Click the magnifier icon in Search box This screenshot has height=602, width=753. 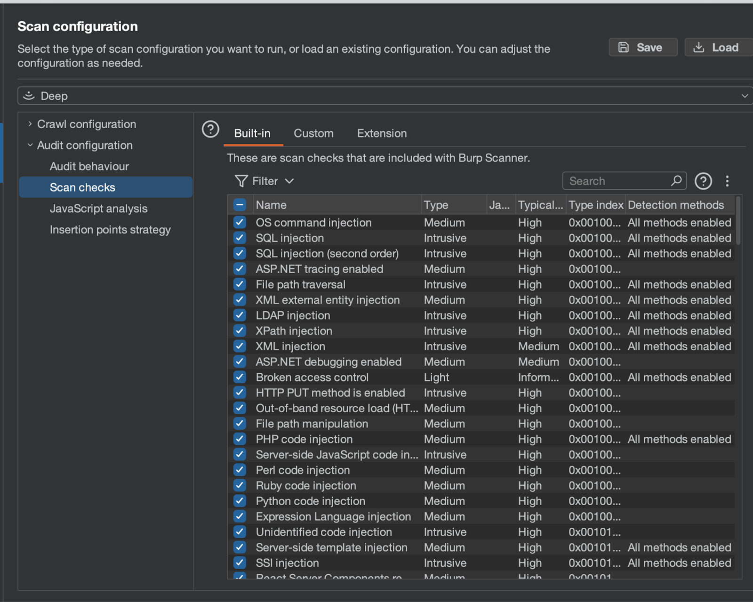pos(676,181)
